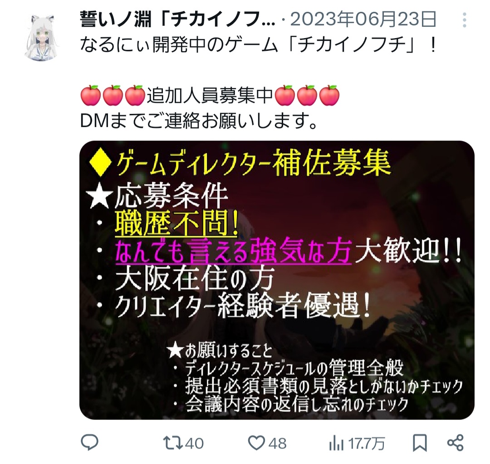Click the 2023年06月23日 post date
The image size is (490, 464).
tap(363, 20)
